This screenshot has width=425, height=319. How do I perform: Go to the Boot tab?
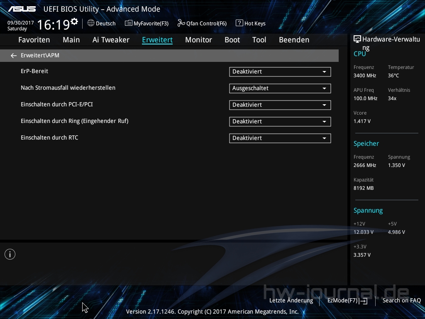click(232, 40)
